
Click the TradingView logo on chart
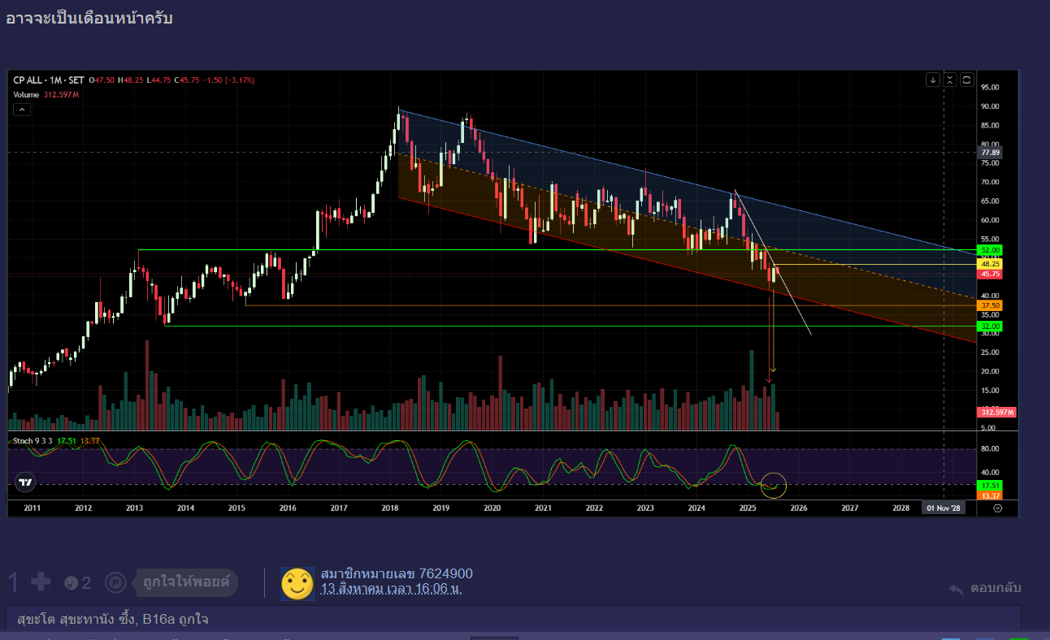point(25,482)
